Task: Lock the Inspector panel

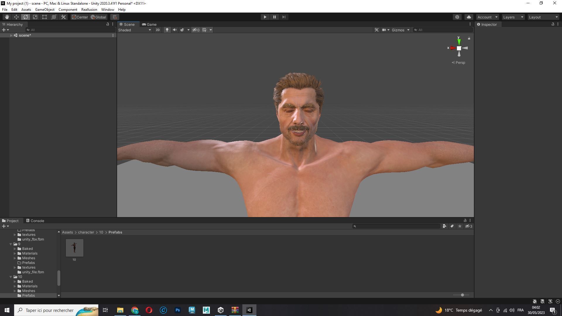Action: pyautogui.click(x=553, y=24)
